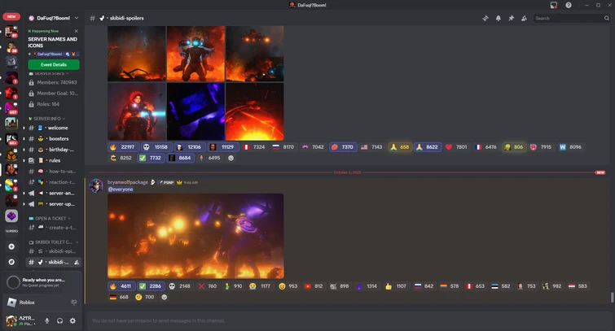This screenshot has width=615, height=331.
Task: Open the rules channel
Action: click(54, 160)
